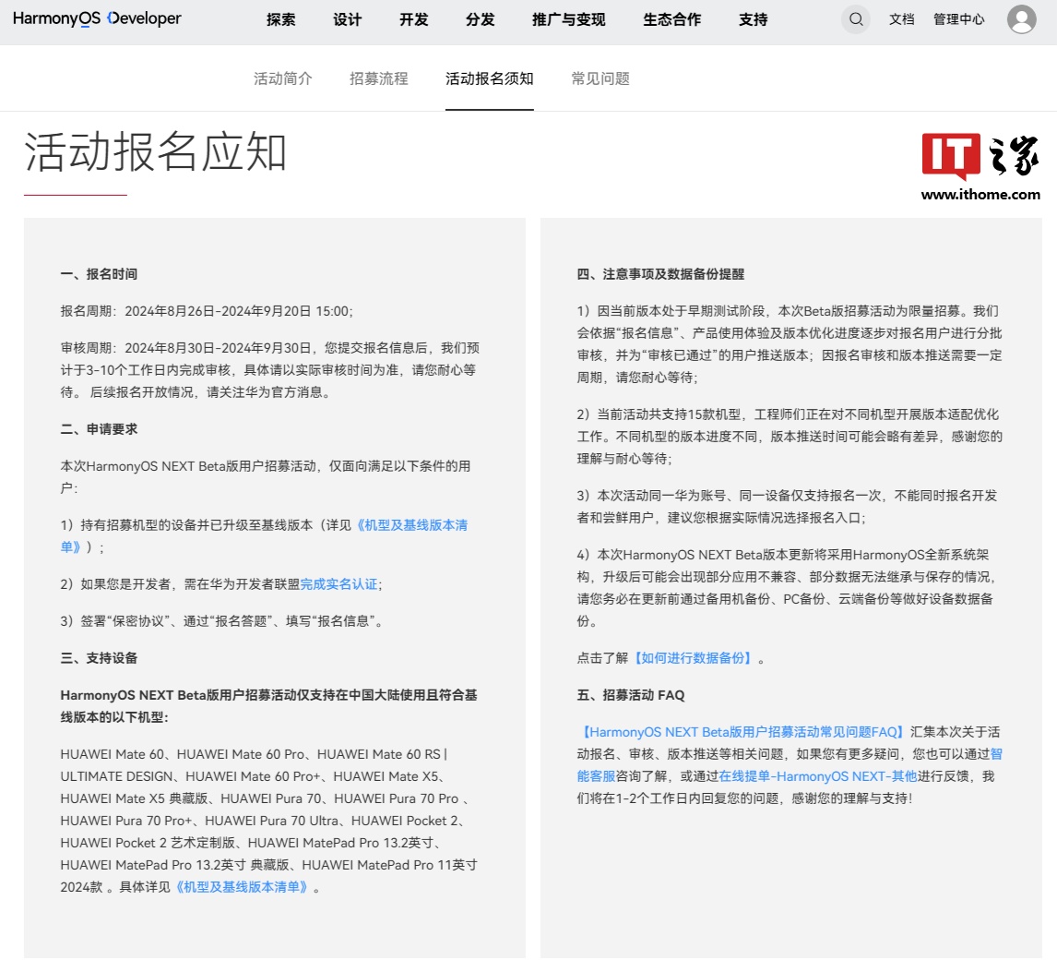Viewport: 1057px width, 972px height.
Task: Open the 开发 navigation menu
Action: [x=414, y=19]
